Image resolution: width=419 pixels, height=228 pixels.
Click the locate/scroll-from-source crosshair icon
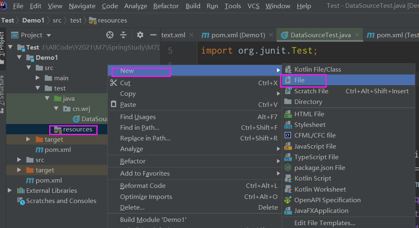pyautogui.click(x=110, y=35)
